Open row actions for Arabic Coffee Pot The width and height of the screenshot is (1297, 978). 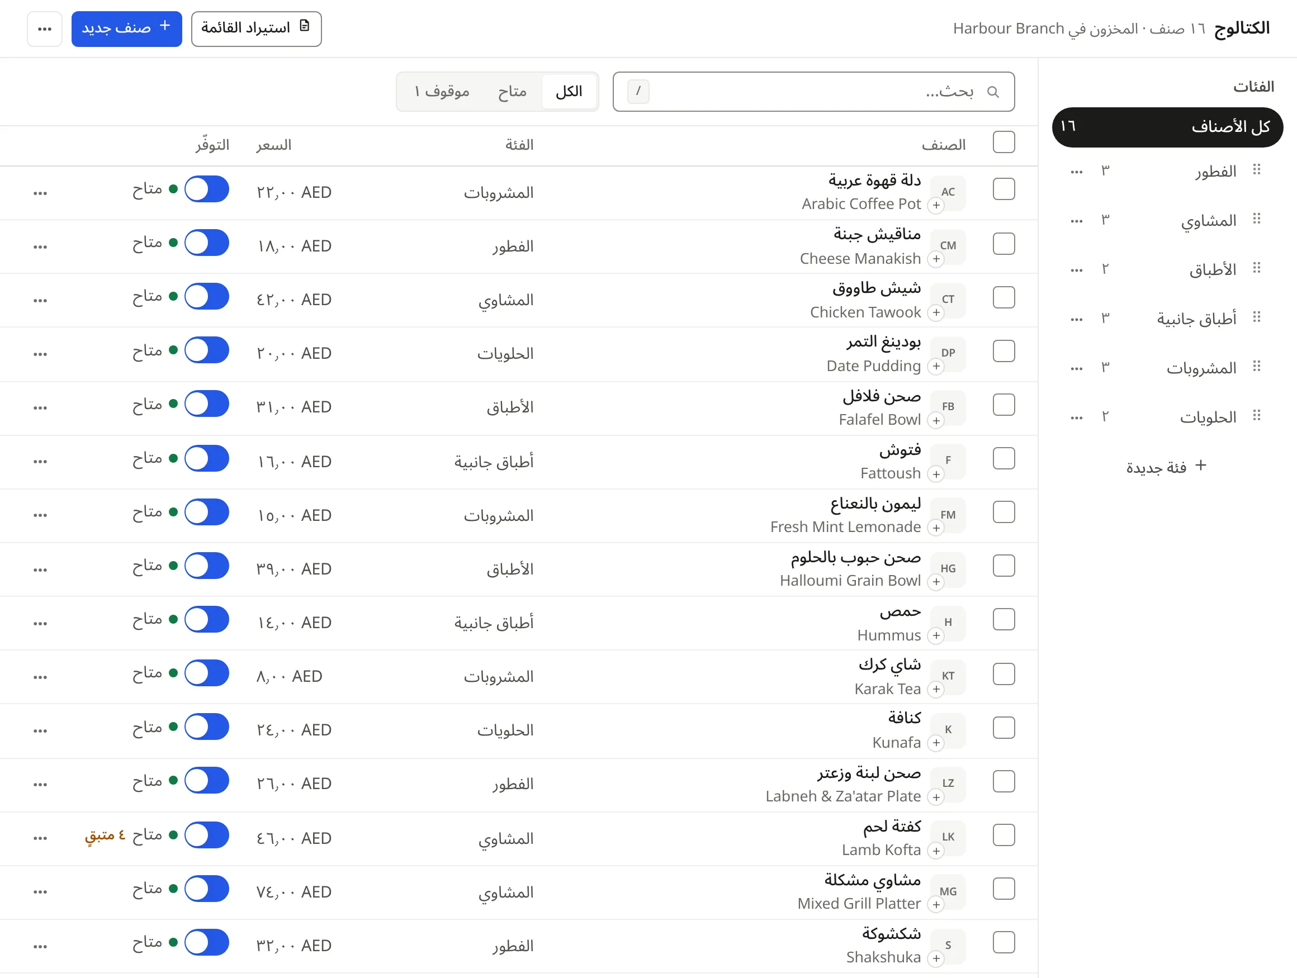(x=40, y=193)
